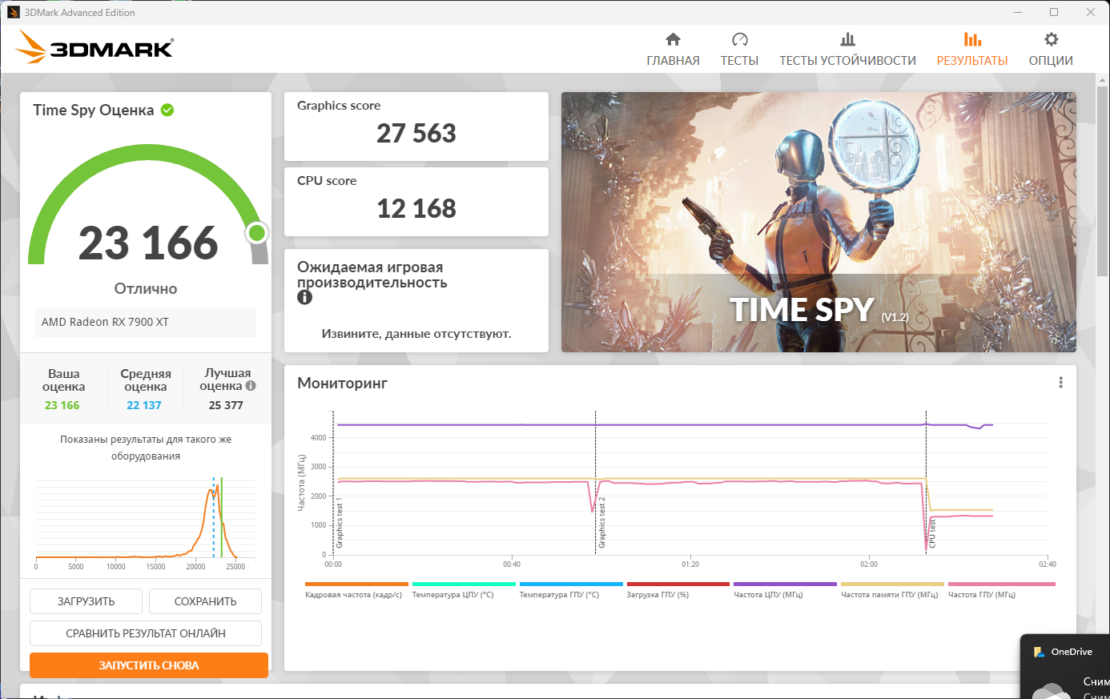Click the home icon above ГЛАВНАЯ
This screenshot has width=1110, height=699.
click(x=673, y=39)
